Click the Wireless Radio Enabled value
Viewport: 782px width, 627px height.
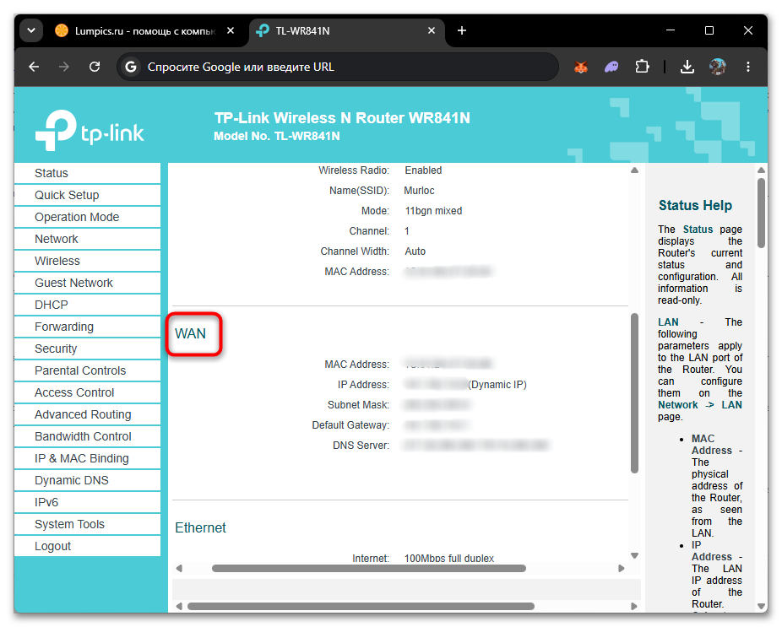(423, 170)
